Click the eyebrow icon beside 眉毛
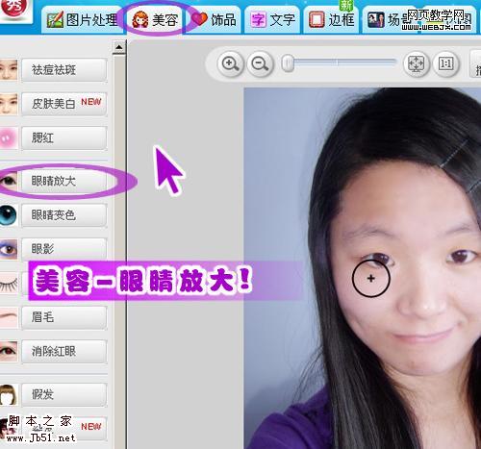481x449 pixels. 9,317
